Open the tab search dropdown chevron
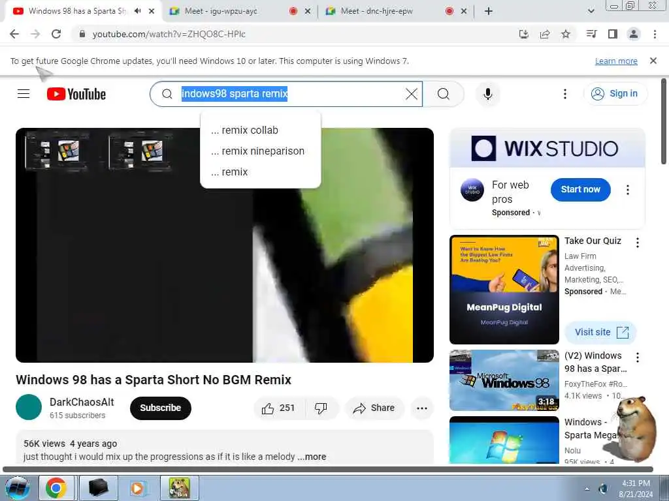Viewport: 669px width, 501px height. tap(591, 11)
